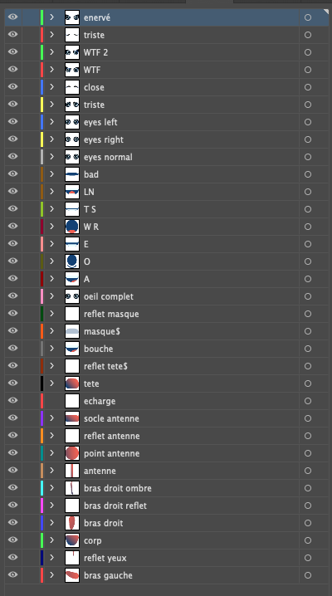332x596 pixels.
Task: Expand the socle antenne layer
Action: point(52,418)
